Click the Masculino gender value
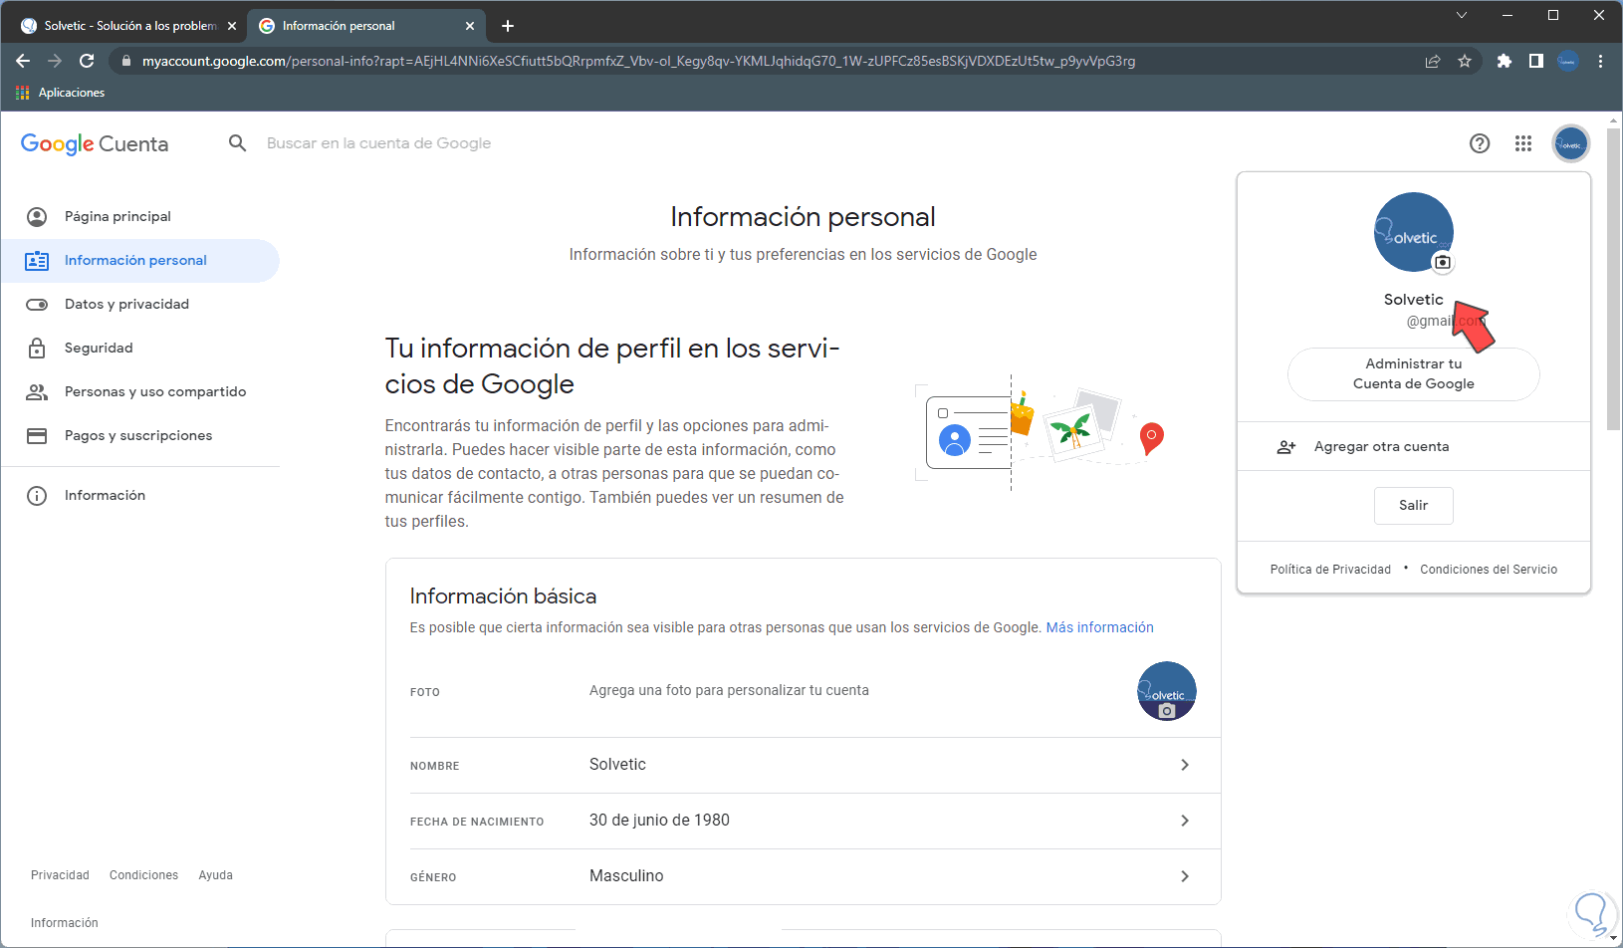Viewport: 1623px width, 948px height. click(626, 876)
